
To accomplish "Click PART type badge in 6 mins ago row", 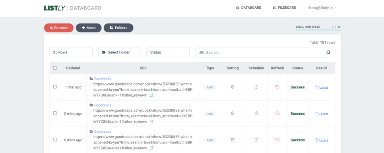I will tap(210, 140).
